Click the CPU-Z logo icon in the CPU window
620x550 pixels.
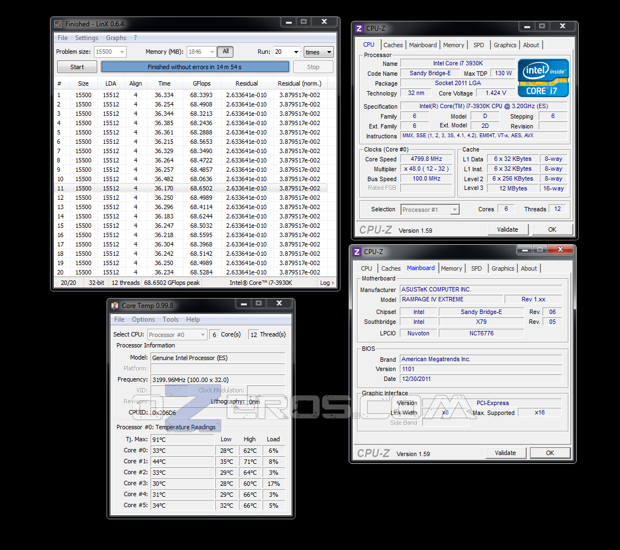click(x=359, y=29)
